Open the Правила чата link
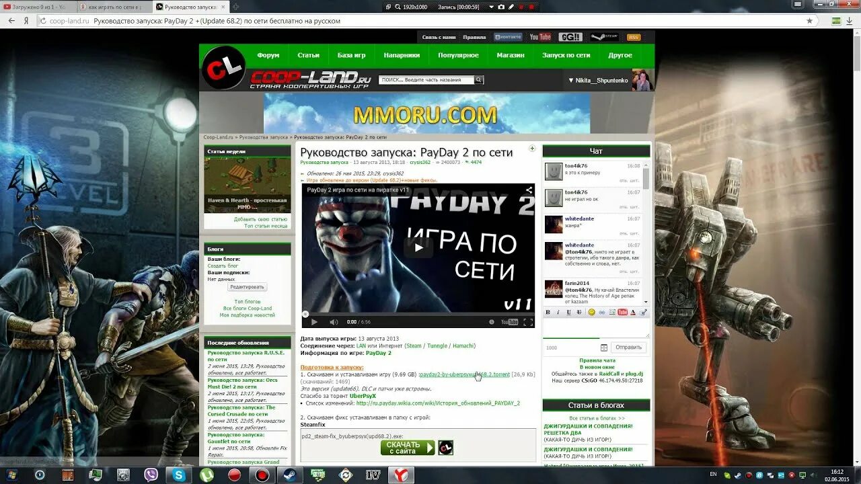 pyautogui.click(x=597, y=360)
